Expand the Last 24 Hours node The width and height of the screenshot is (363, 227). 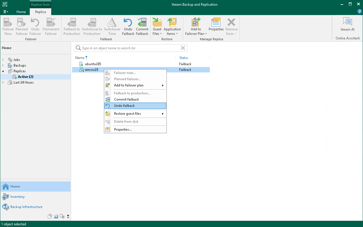pyautogui.click(x=3, y=82)
